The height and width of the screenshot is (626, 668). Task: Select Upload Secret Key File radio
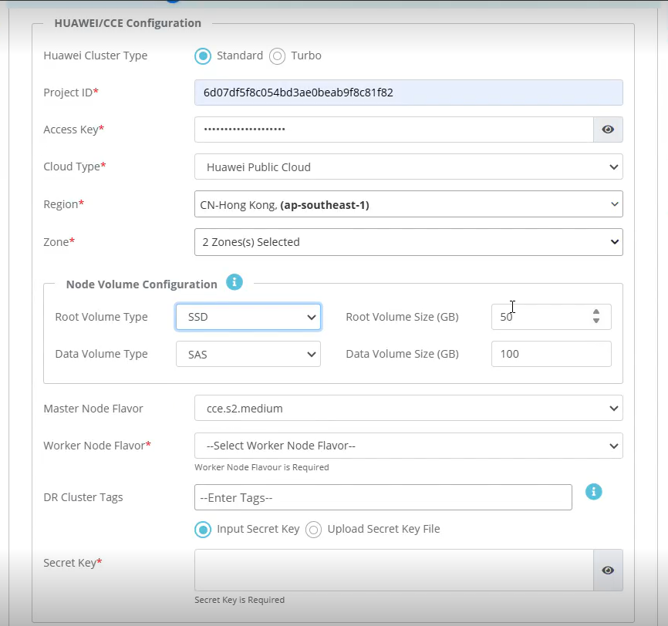click(313, 530)
